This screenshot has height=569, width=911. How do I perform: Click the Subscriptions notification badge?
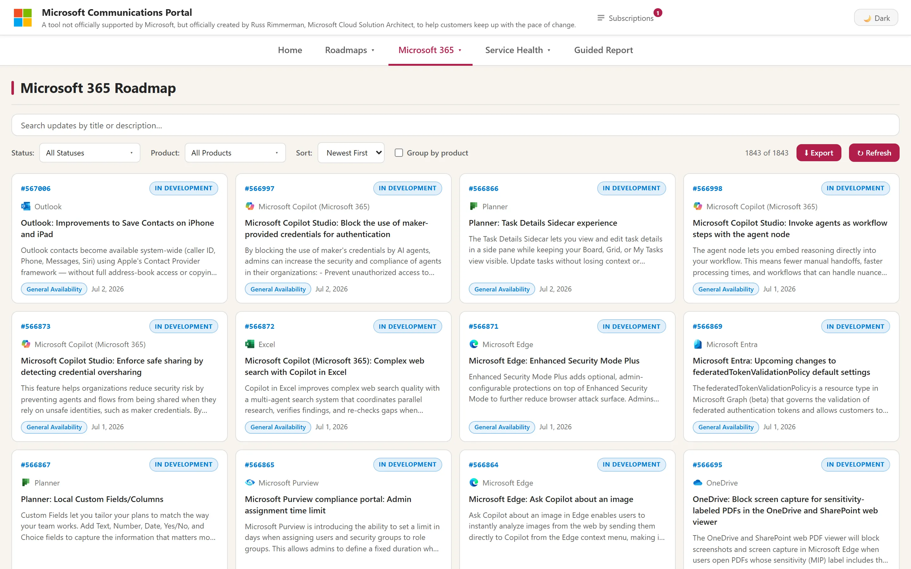point(657,13)
